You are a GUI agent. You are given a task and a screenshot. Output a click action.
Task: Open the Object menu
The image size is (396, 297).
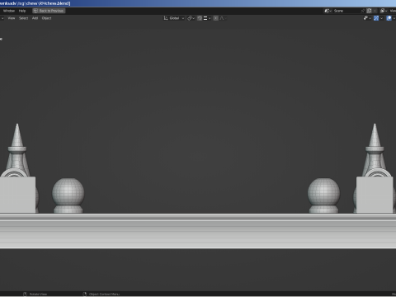(x=46, y=18)
